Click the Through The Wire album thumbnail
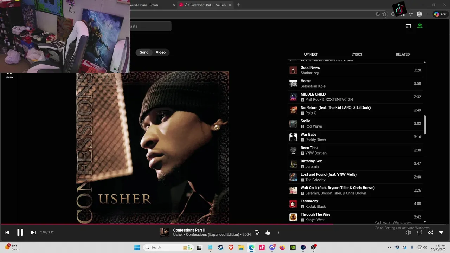Viewport: 450px width, 253px height. tap(293, 217)
